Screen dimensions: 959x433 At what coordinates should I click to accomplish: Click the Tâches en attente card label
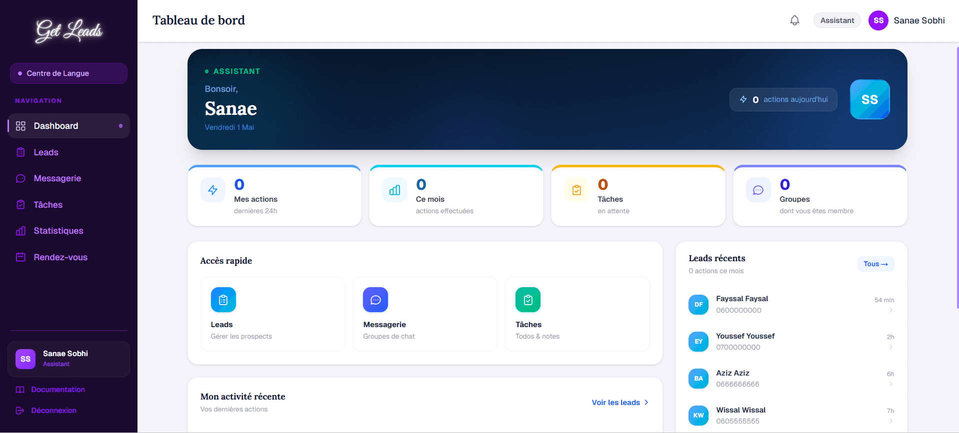(x=610, y=199)
